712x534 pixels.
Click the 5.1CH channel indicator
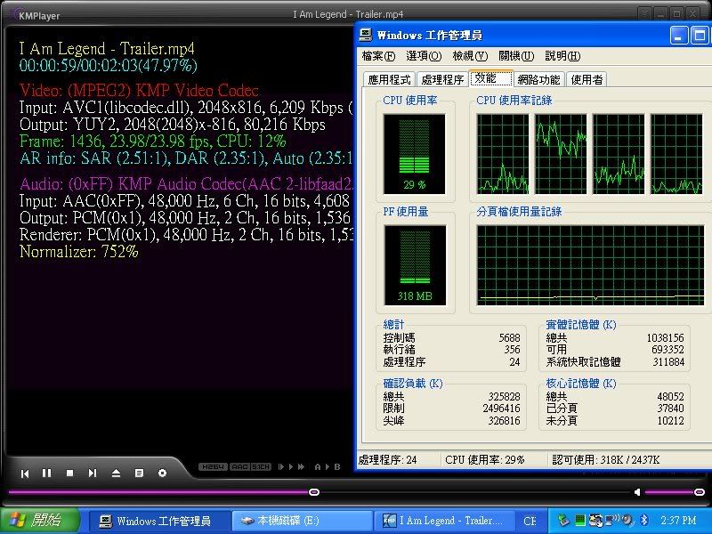tap(261, 466)
